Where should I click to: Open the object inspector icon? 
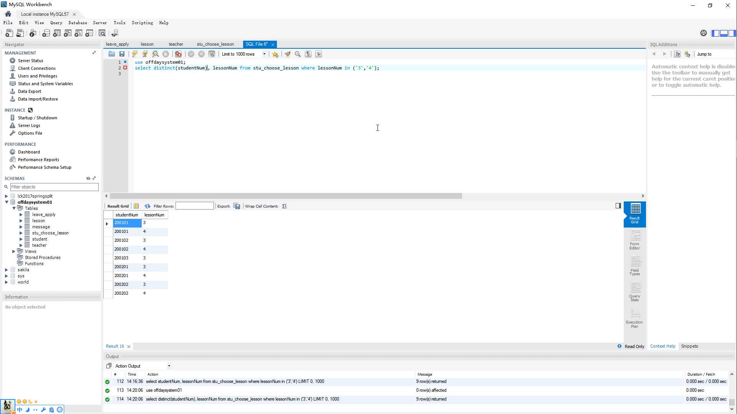pos(33,33)
